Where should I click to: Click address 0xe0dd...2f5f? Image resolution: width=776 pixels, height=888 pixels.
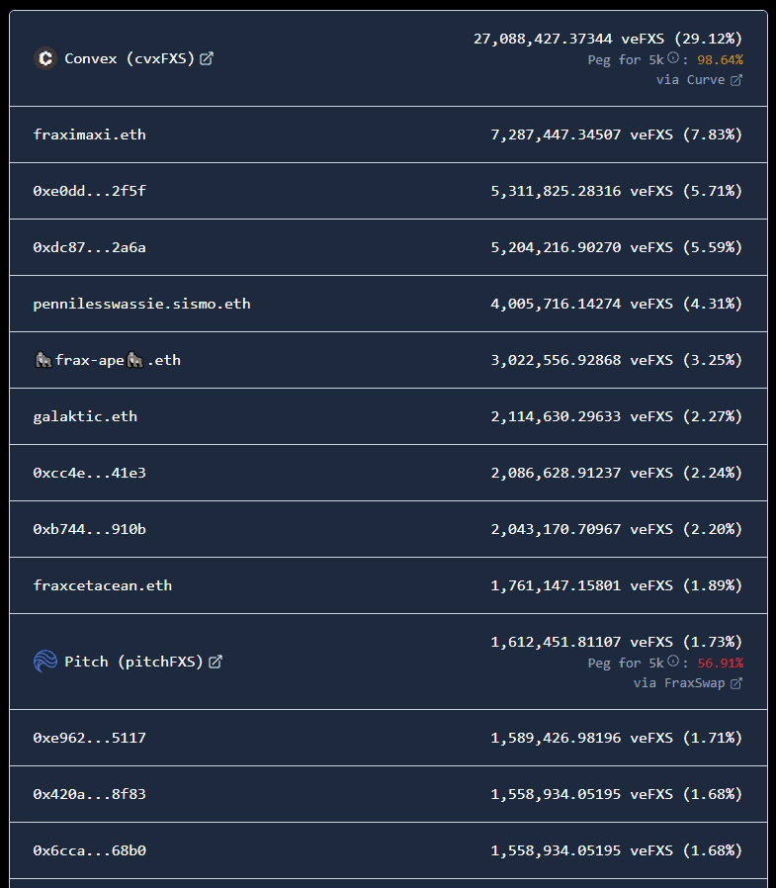point(89,191)
